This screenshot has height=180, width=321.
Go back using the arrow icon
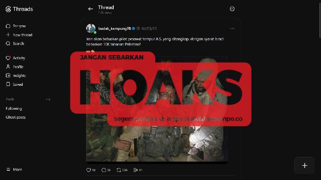90,9
